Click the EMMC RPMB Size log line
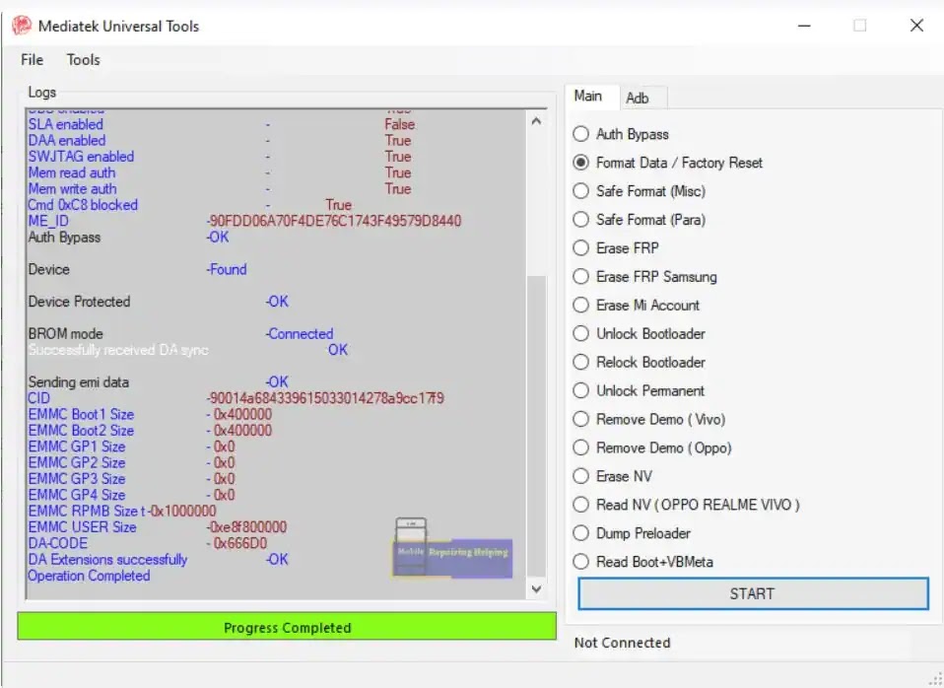This screenshot has width=944, height=688. (x=122, y=511)
